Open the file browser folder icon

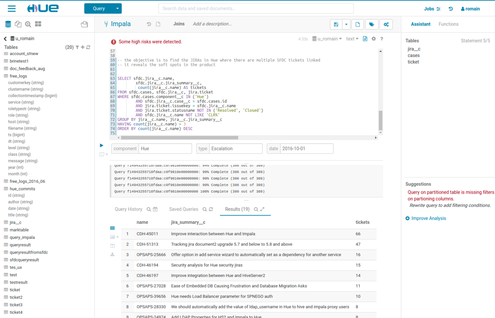84,24
